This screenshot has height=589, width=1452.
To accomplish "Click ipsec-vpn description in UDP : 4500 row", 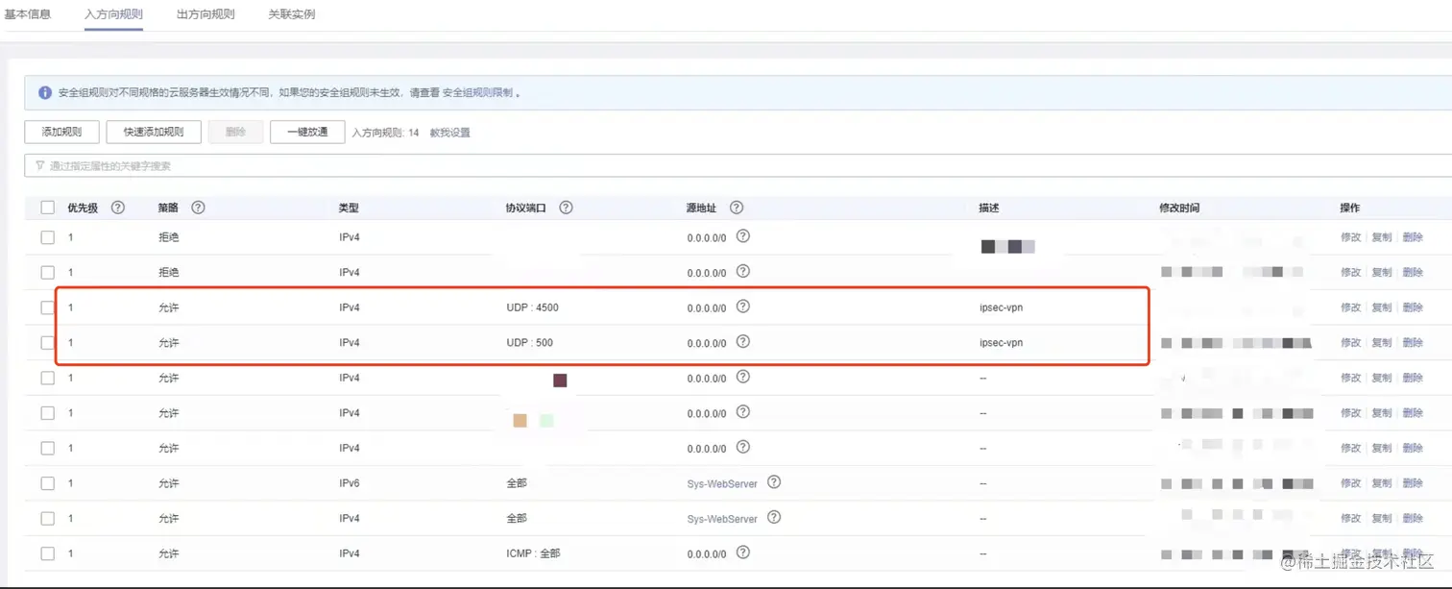I will [1001, 307].
